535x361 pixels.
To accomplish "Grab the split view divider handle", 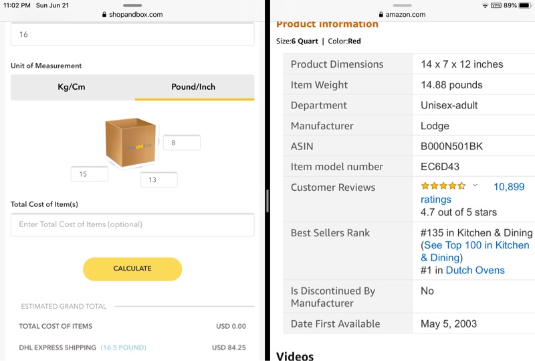I will (267, 200).
